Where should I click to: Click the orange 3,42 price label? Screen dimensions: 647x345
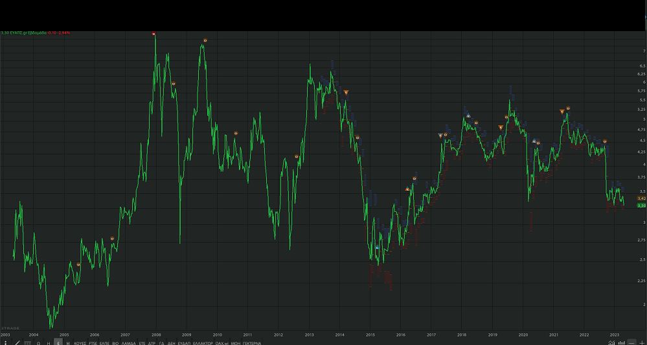(x=642, y=198)
